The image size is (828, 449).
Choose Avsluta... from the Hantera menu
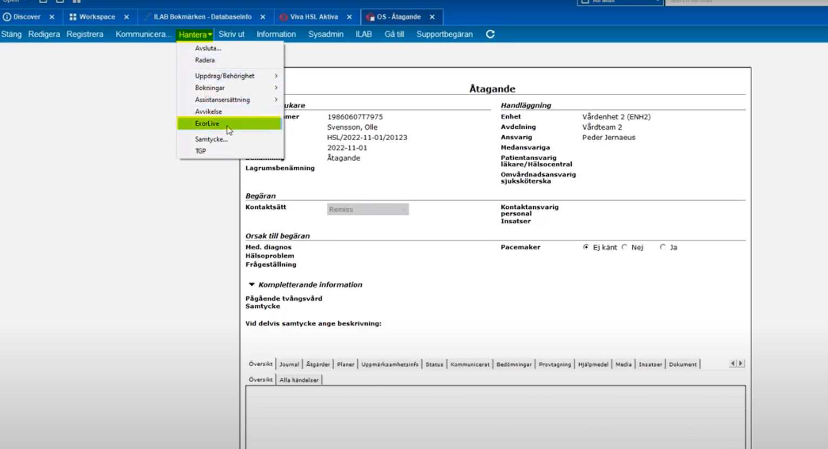click(229, 48)
